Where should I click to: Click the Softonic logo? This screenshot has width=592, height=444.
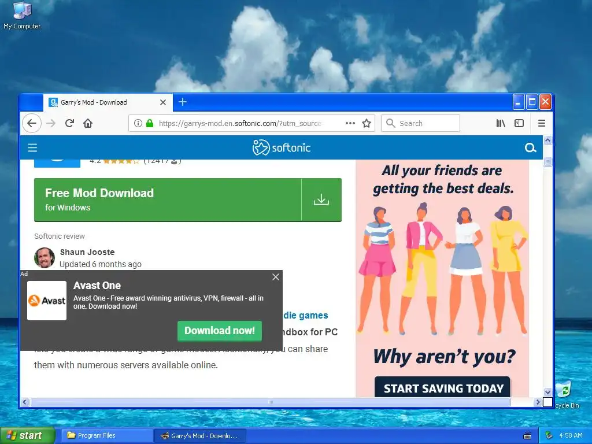point(282,147)
